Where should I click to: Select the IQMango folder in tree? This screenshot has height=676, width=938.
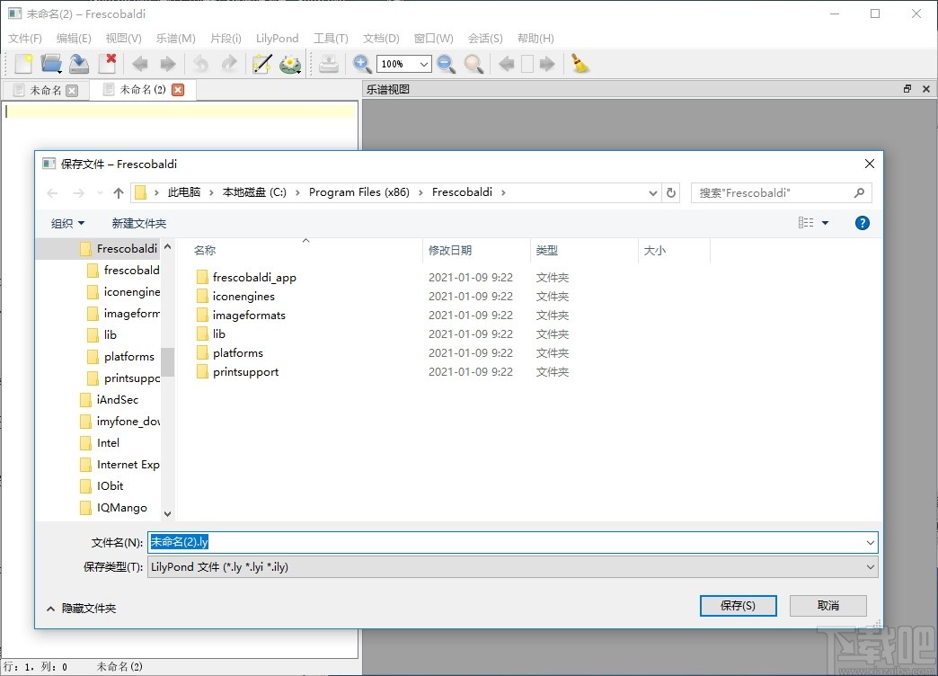[x=121, y=508]
